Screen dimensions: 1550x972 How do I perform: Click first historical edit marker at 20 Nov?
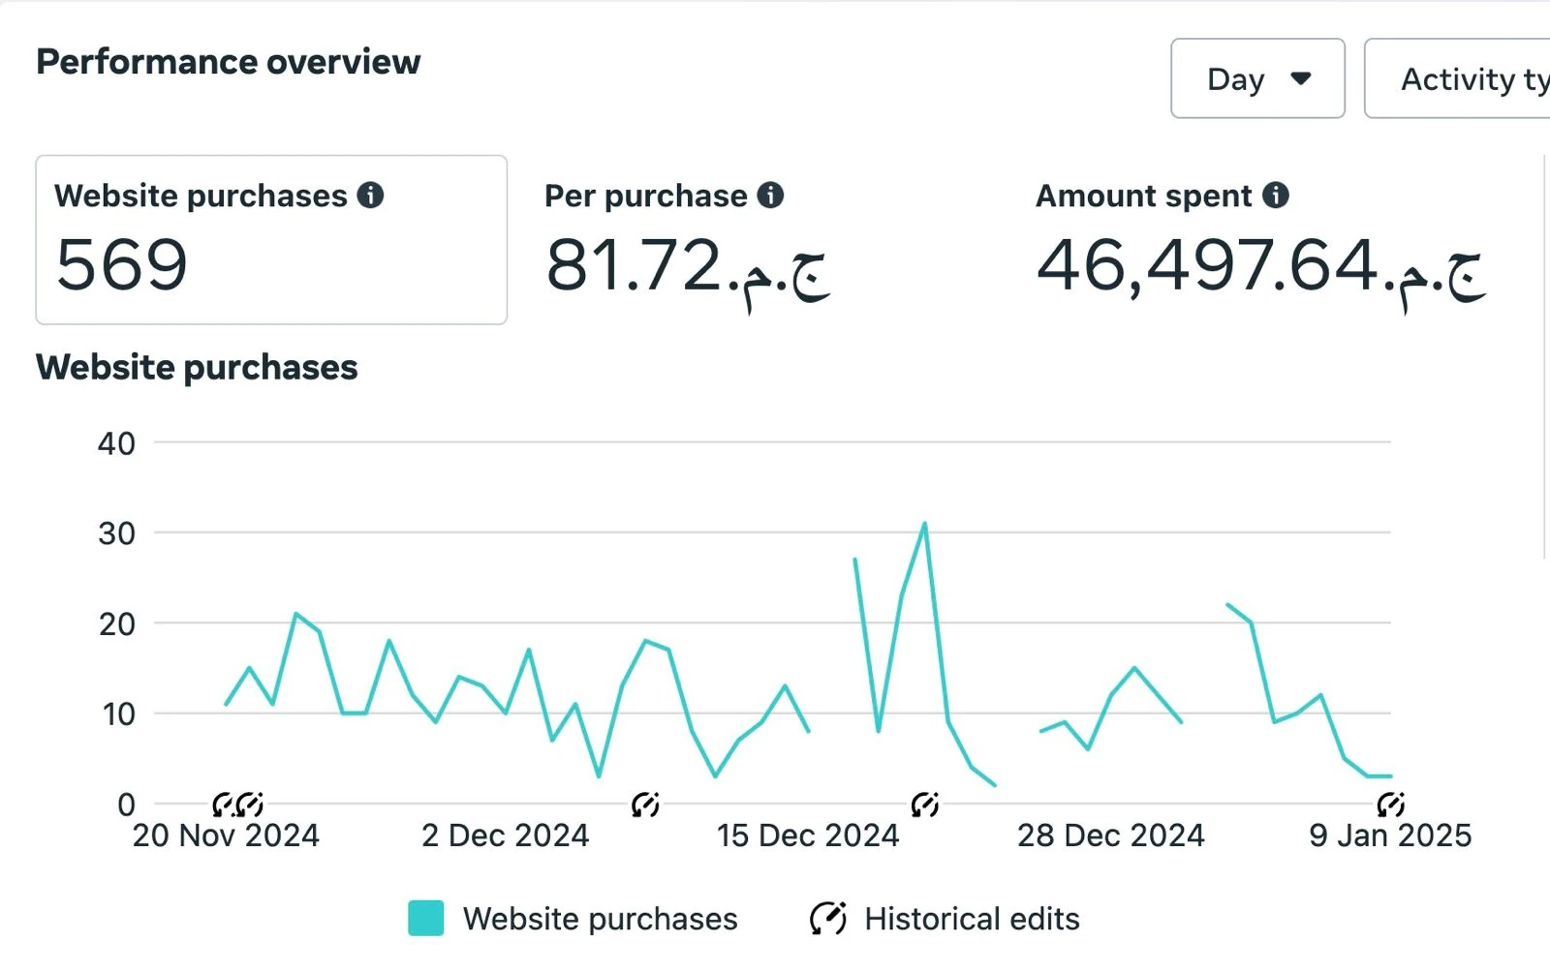pyautogui.click(x=224, y=805)
